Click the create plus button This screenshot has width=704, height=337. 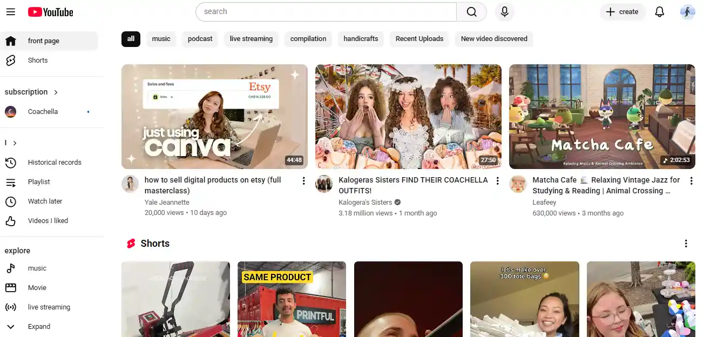coord(622,12)
